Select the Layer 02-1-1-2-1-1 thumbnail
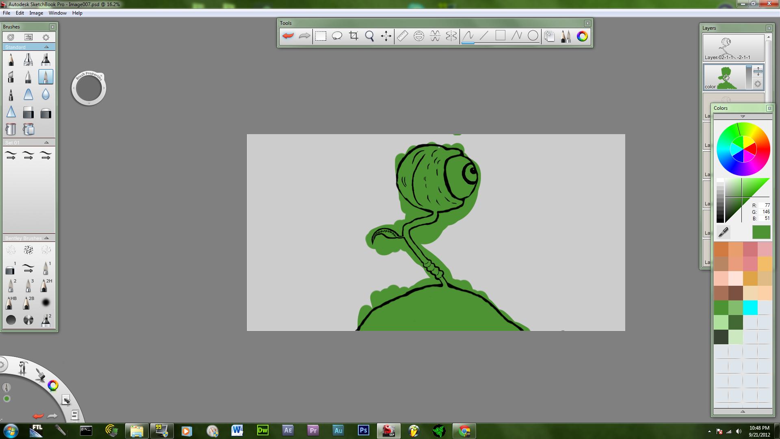This screenshot has height=439, width=780. pos(734,48)
